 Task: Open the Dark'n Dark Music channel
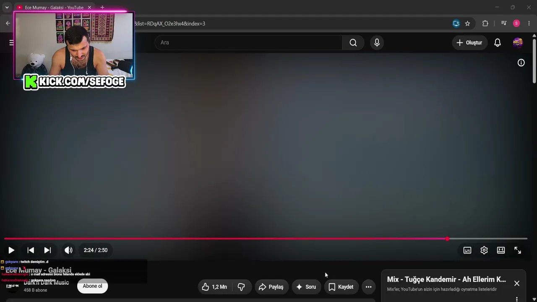coord(46,283)
